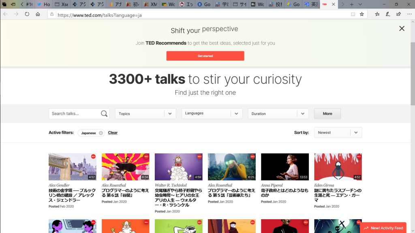
Task: Expand the Duration dropdown
Action: click(278, 114)
